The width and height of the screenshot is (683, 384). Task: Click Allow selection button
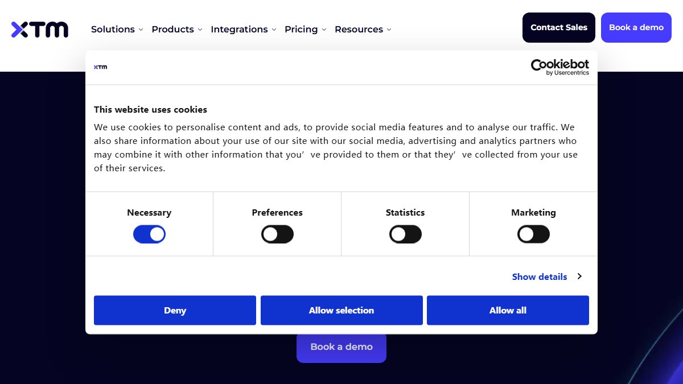pyautogui.click(x=341, y=310)
